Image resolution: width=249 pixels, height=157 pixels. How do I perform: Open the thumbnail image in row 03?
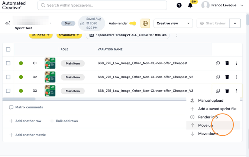click(x=50, y=91)
